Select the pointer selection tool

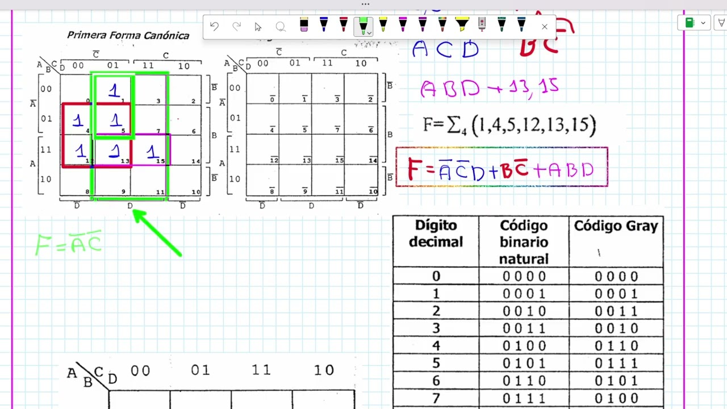click(258, 26)
